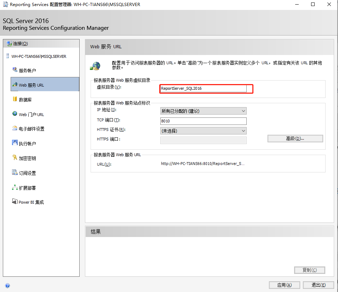This screenshot has height=292, width=338.
Task: Click the 加密密钥 key icon
Action: (15, 157)
